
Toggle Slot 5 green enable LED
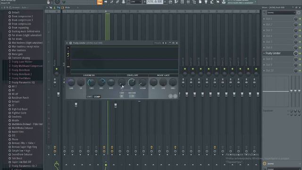coord(300,42)
